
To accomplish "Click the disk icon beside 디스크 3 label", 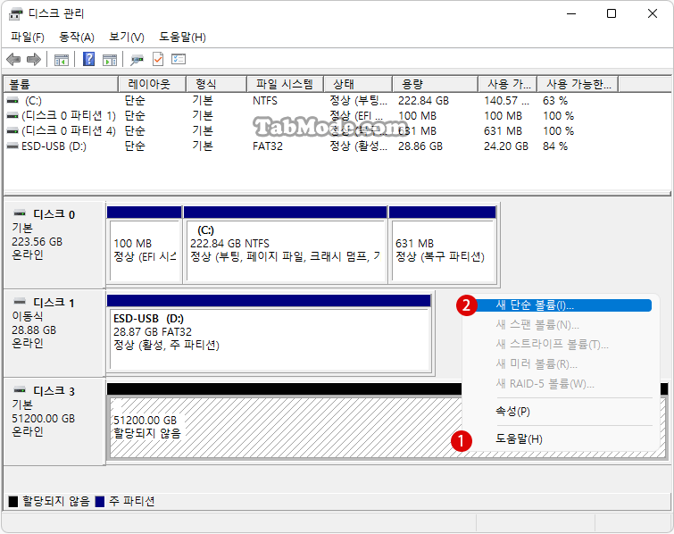I will pyautogui.click(x=20, y=390).
